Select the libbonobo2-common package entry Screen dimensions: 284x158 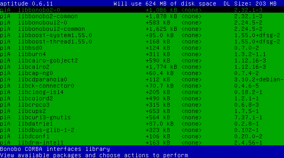click(48, 17)
